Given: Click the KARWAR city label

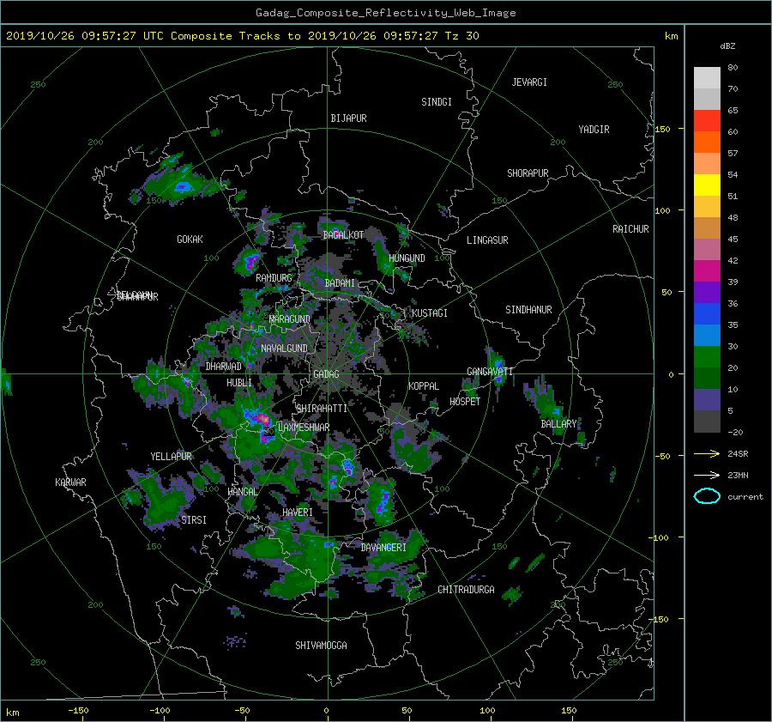Looking at the screenshot, I should coord(70,482).
